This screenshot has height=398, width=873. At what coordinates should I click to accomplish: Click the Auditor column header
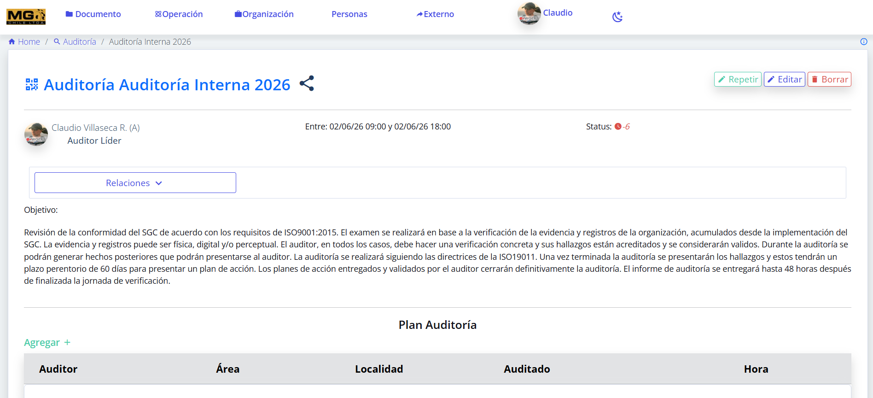[x=58, y=369]
